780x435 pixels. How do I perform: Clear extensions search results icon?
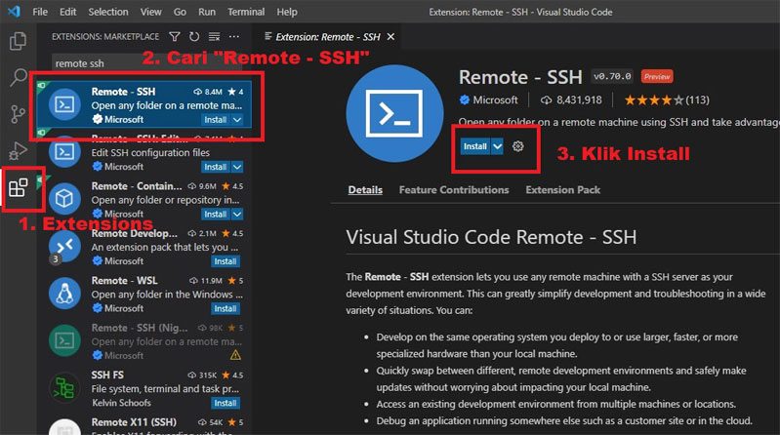[215, 37]
